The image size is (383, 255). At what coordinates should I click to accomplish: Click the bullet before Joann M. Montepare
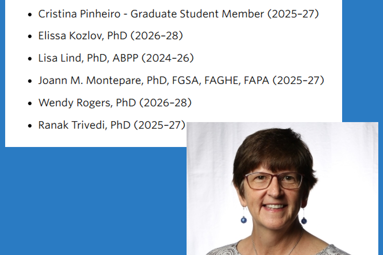pos(30,81)
